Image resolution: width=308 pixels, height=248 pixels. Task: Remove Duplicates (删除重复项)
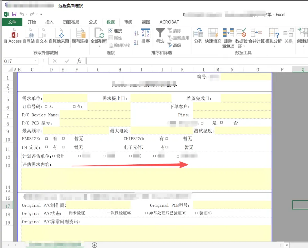(x=228, y=38)
